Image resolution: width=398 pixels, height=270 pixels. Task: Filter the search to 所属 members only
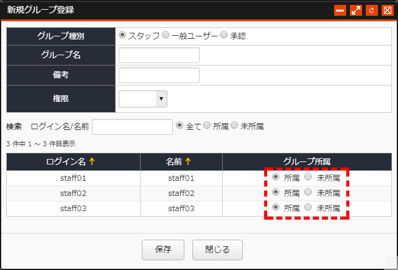tap(207, 125)
